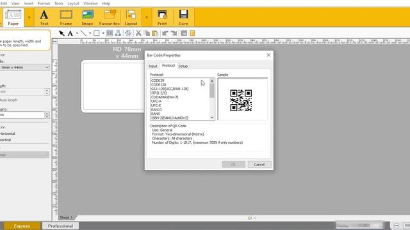Click the Print icon in the ribbon
This screenshot has height=230, width=410.
point(162,17)
